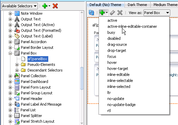Image resolution: width=178 pixels, height=125 pixels.
Task: Select the af|panelBox selector item
Action: [x=38, y=59]
